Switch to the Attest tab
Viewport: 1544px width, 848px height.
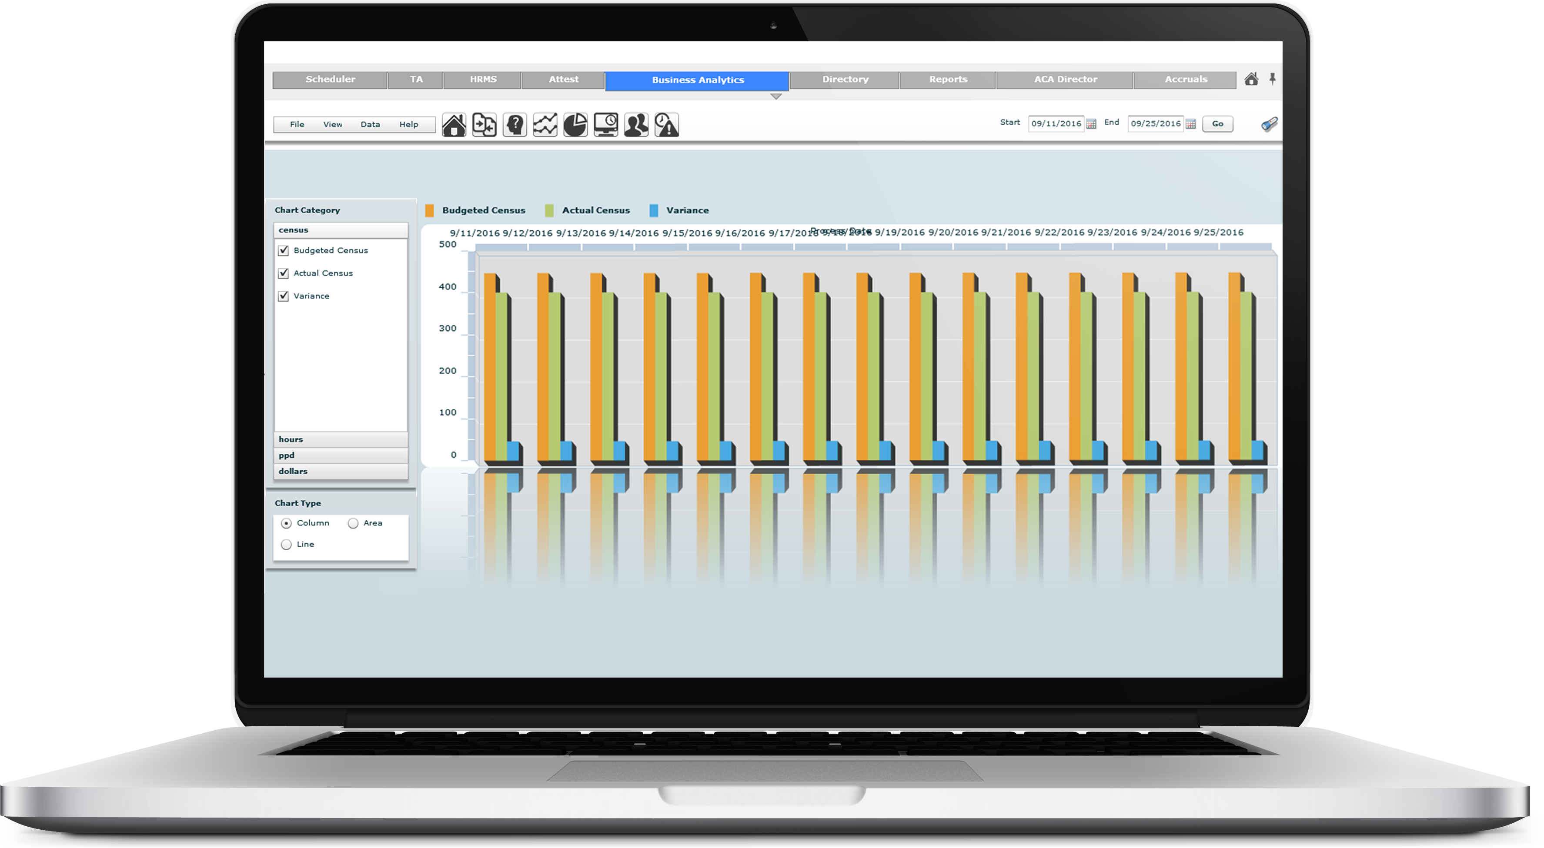pyautogui.click(x=563, y=80)
